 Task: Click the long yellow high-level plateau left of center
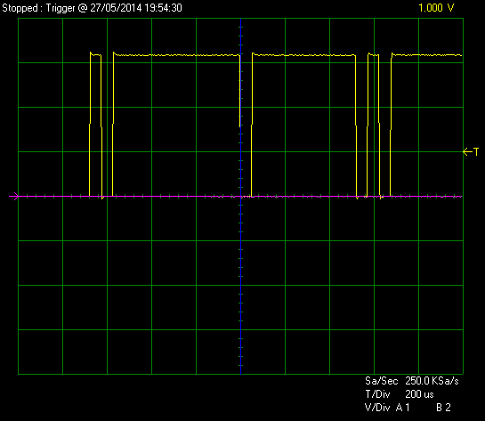click(x=176, y=55)
